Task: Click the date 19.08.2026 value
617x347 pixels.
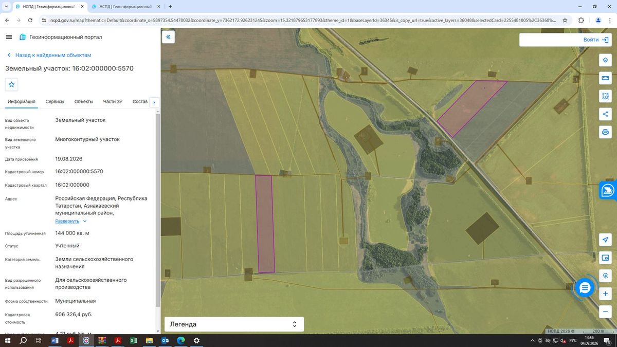Action: [69, 159]
